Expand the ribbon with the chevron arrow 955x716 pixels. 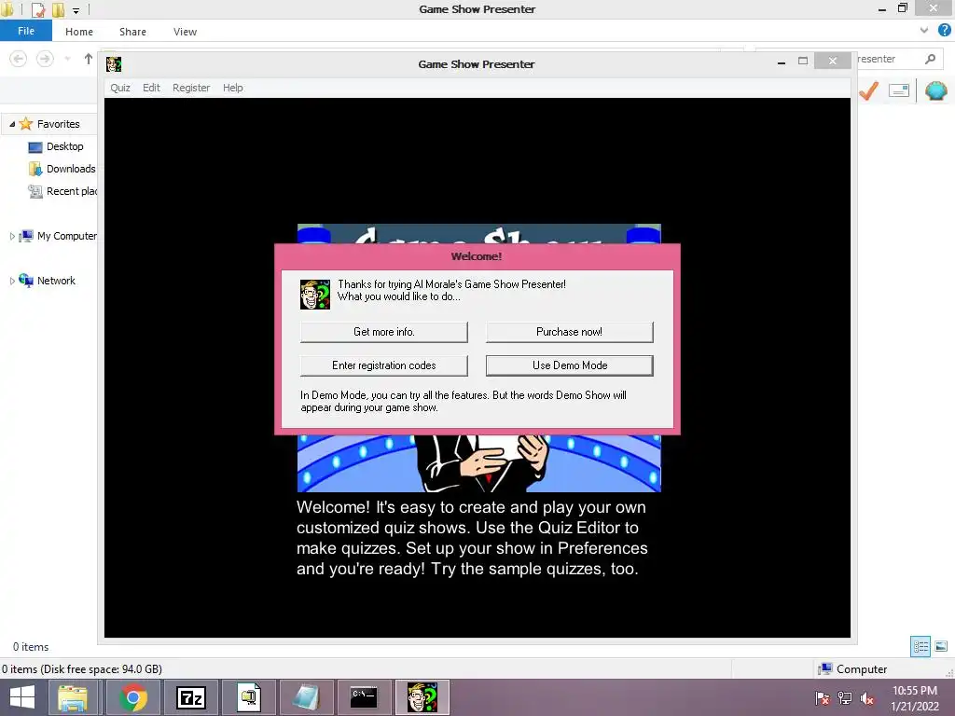pos(924,31)
